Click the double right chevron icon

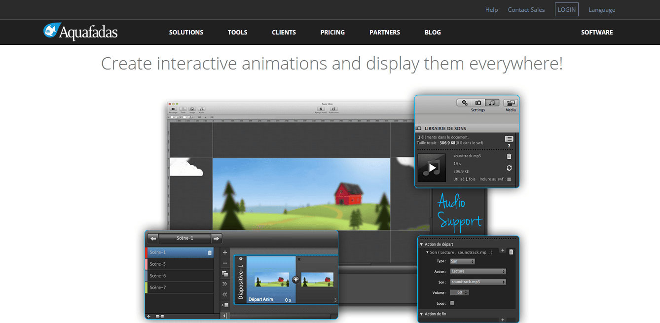pyautogui.click(x=225, y=284)
